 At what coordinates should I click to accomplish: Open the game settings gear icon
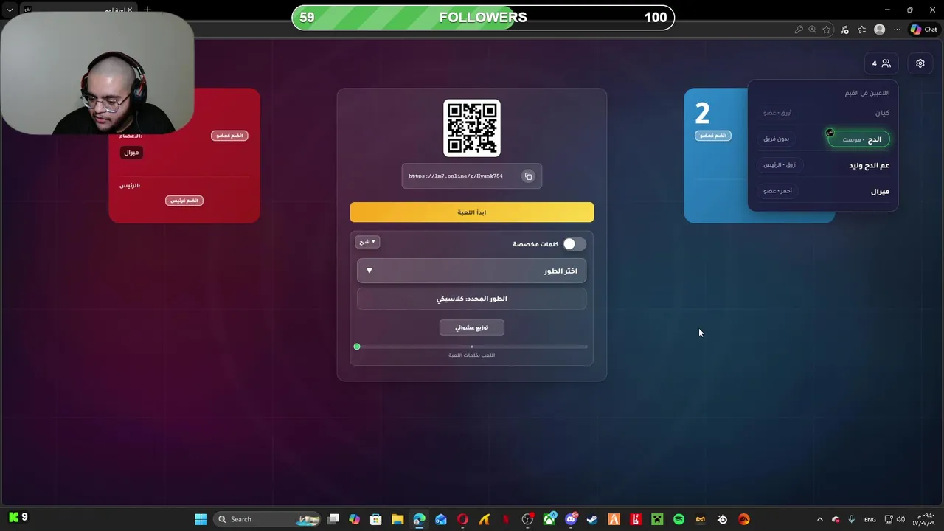coord(920,63)
